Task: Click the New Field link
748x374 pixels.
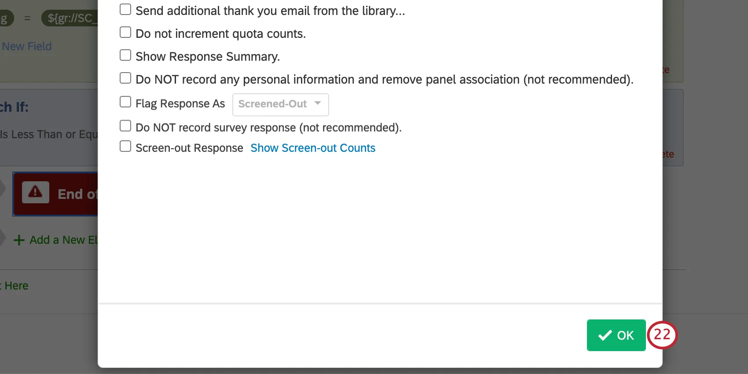Action: 27,46
